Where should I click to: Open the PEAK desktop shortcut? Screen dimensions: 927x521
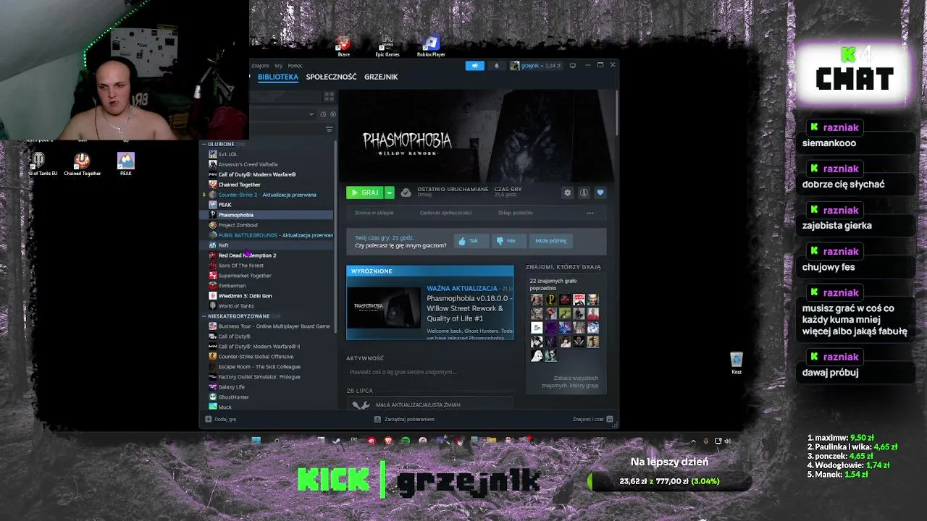(126, 164)
